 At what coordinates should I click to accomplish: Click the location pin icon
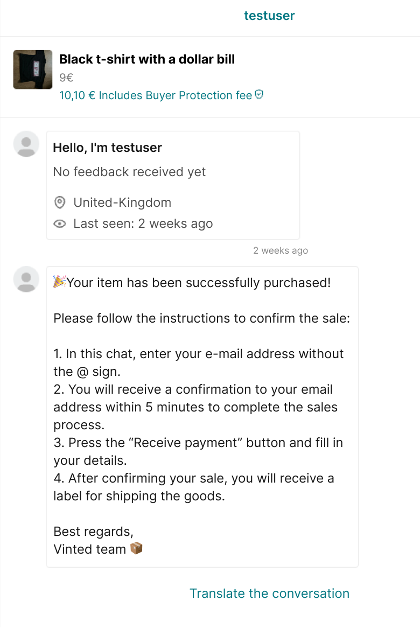coord(60,203)
